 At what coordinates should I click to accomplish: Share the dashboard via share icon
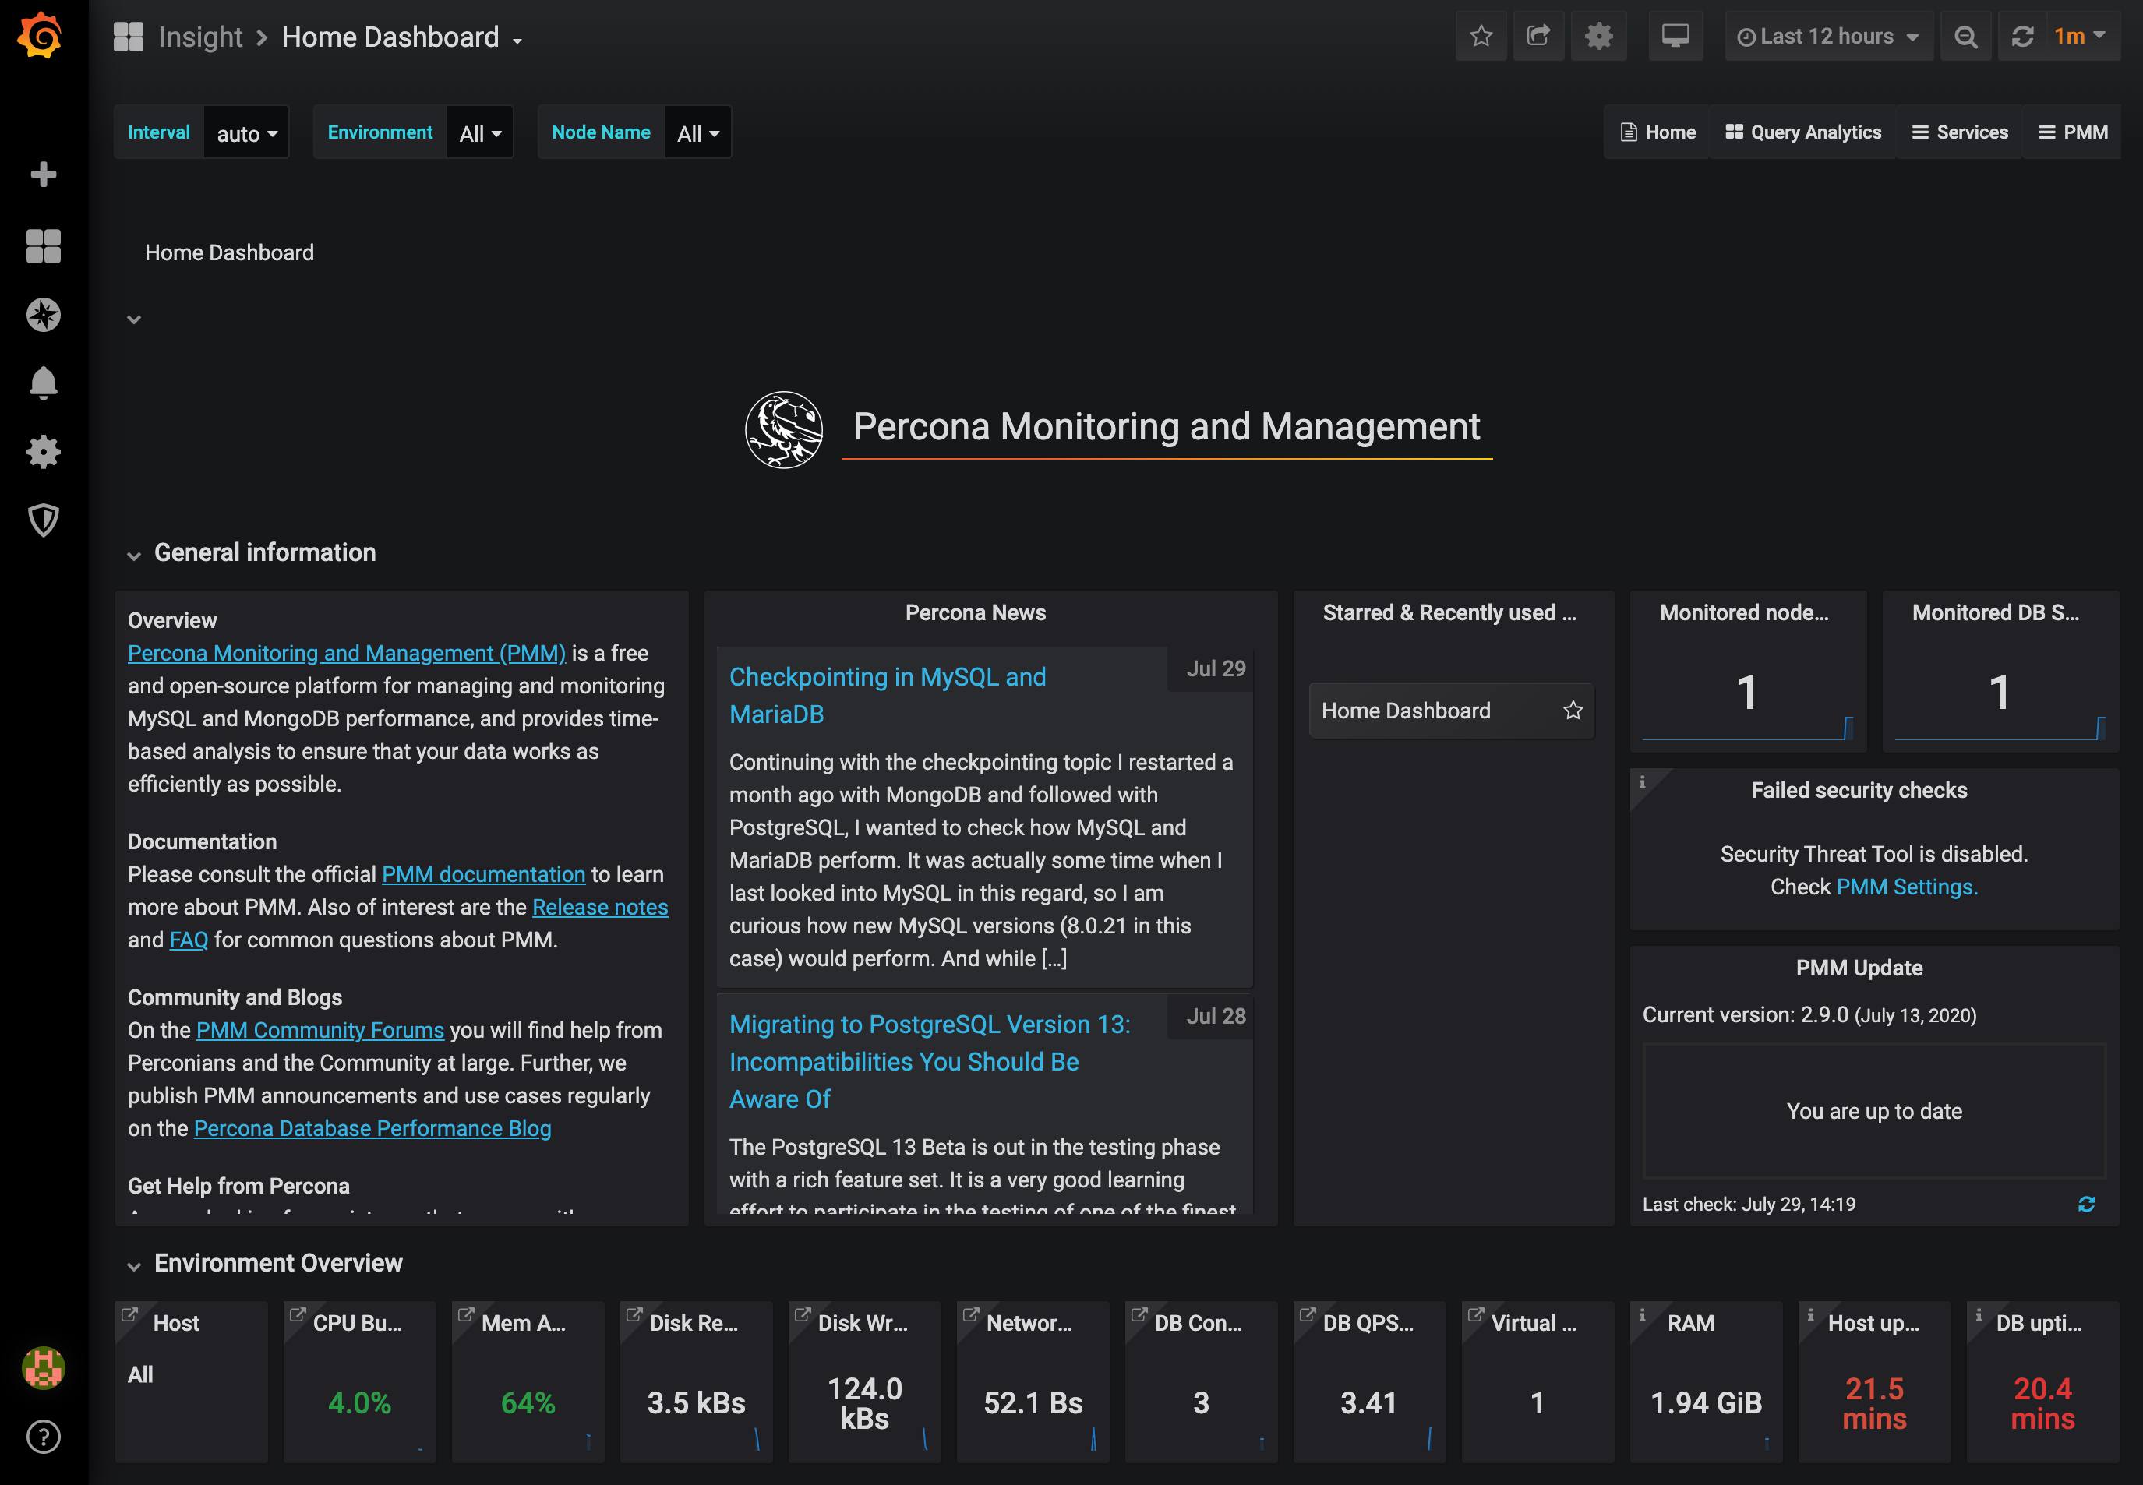coord(1538,37)
